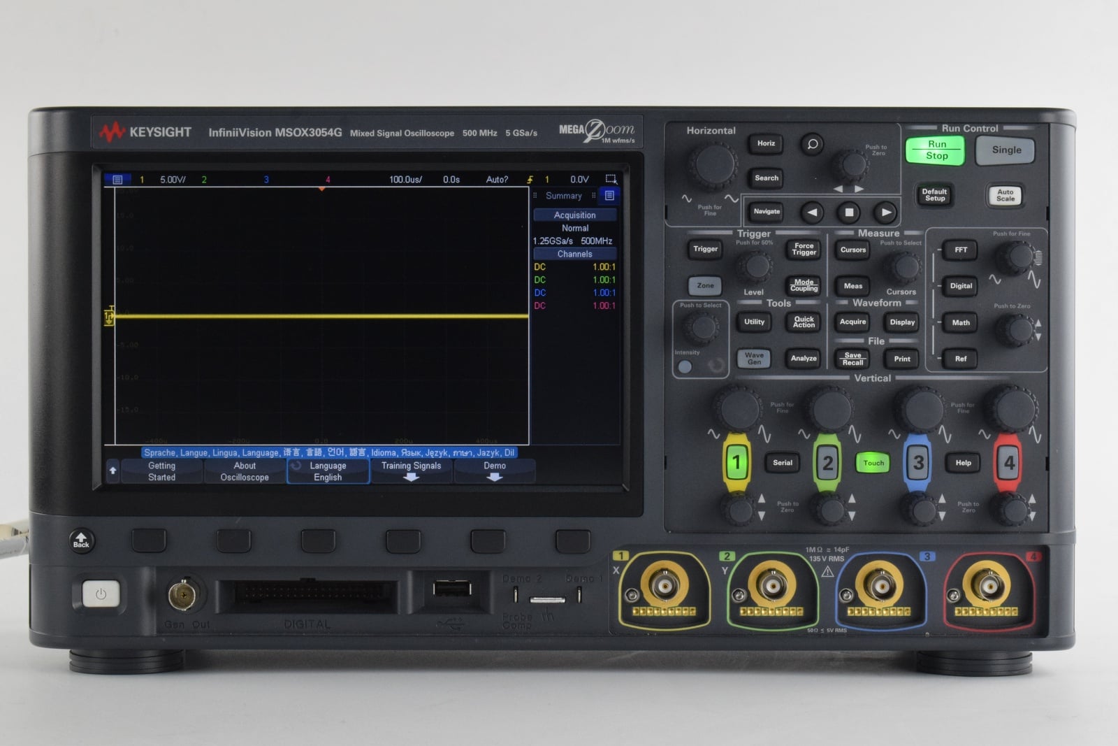The width and height of the screenshot is (1118, 746).
Task: Click the Analyze button
Action: (x=804, y=359)
